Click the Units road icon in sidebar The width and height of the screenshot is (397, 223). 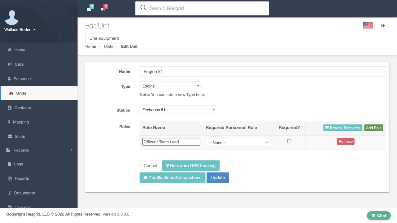click(x=11, y=93)
